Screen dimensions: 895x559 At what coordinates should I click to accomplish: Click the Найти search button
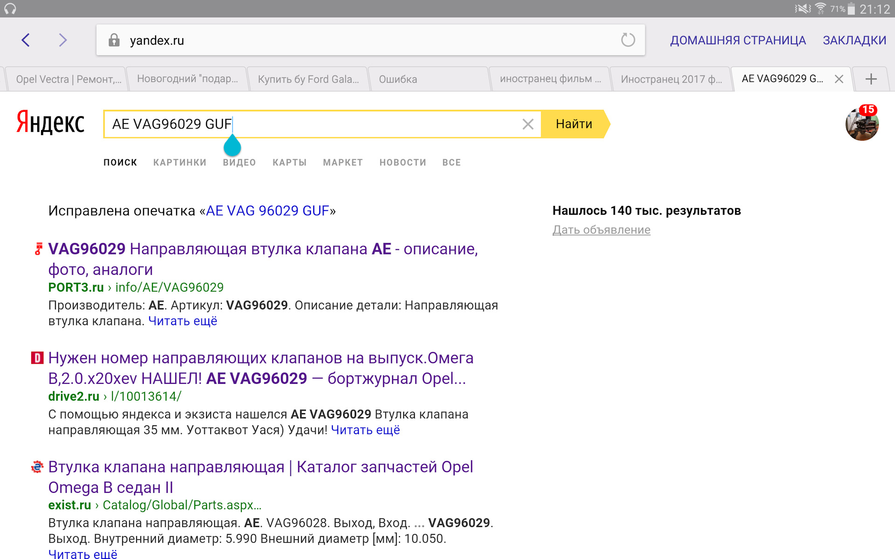575,124
